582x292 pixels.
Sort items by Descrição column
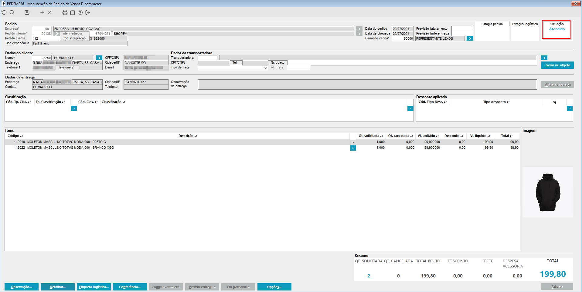tap(188, 136)
